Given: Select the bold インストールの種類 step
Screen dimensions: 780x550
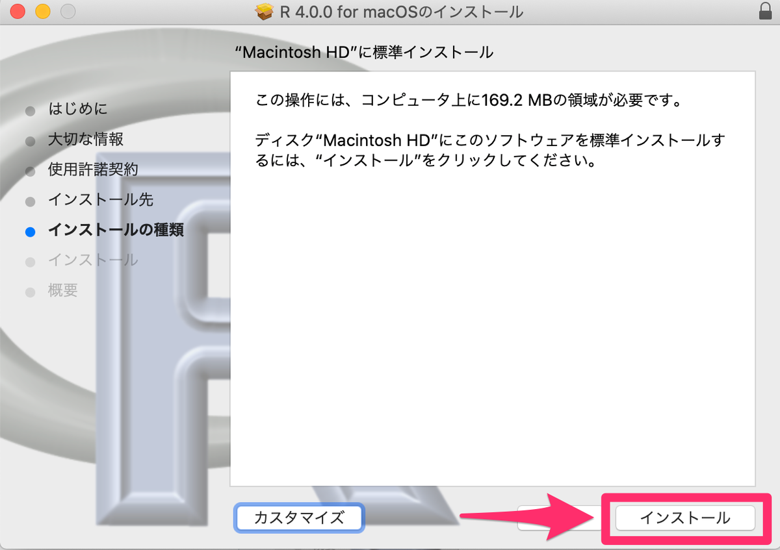Looking at the screenshot, I should [x=116, y=230].
